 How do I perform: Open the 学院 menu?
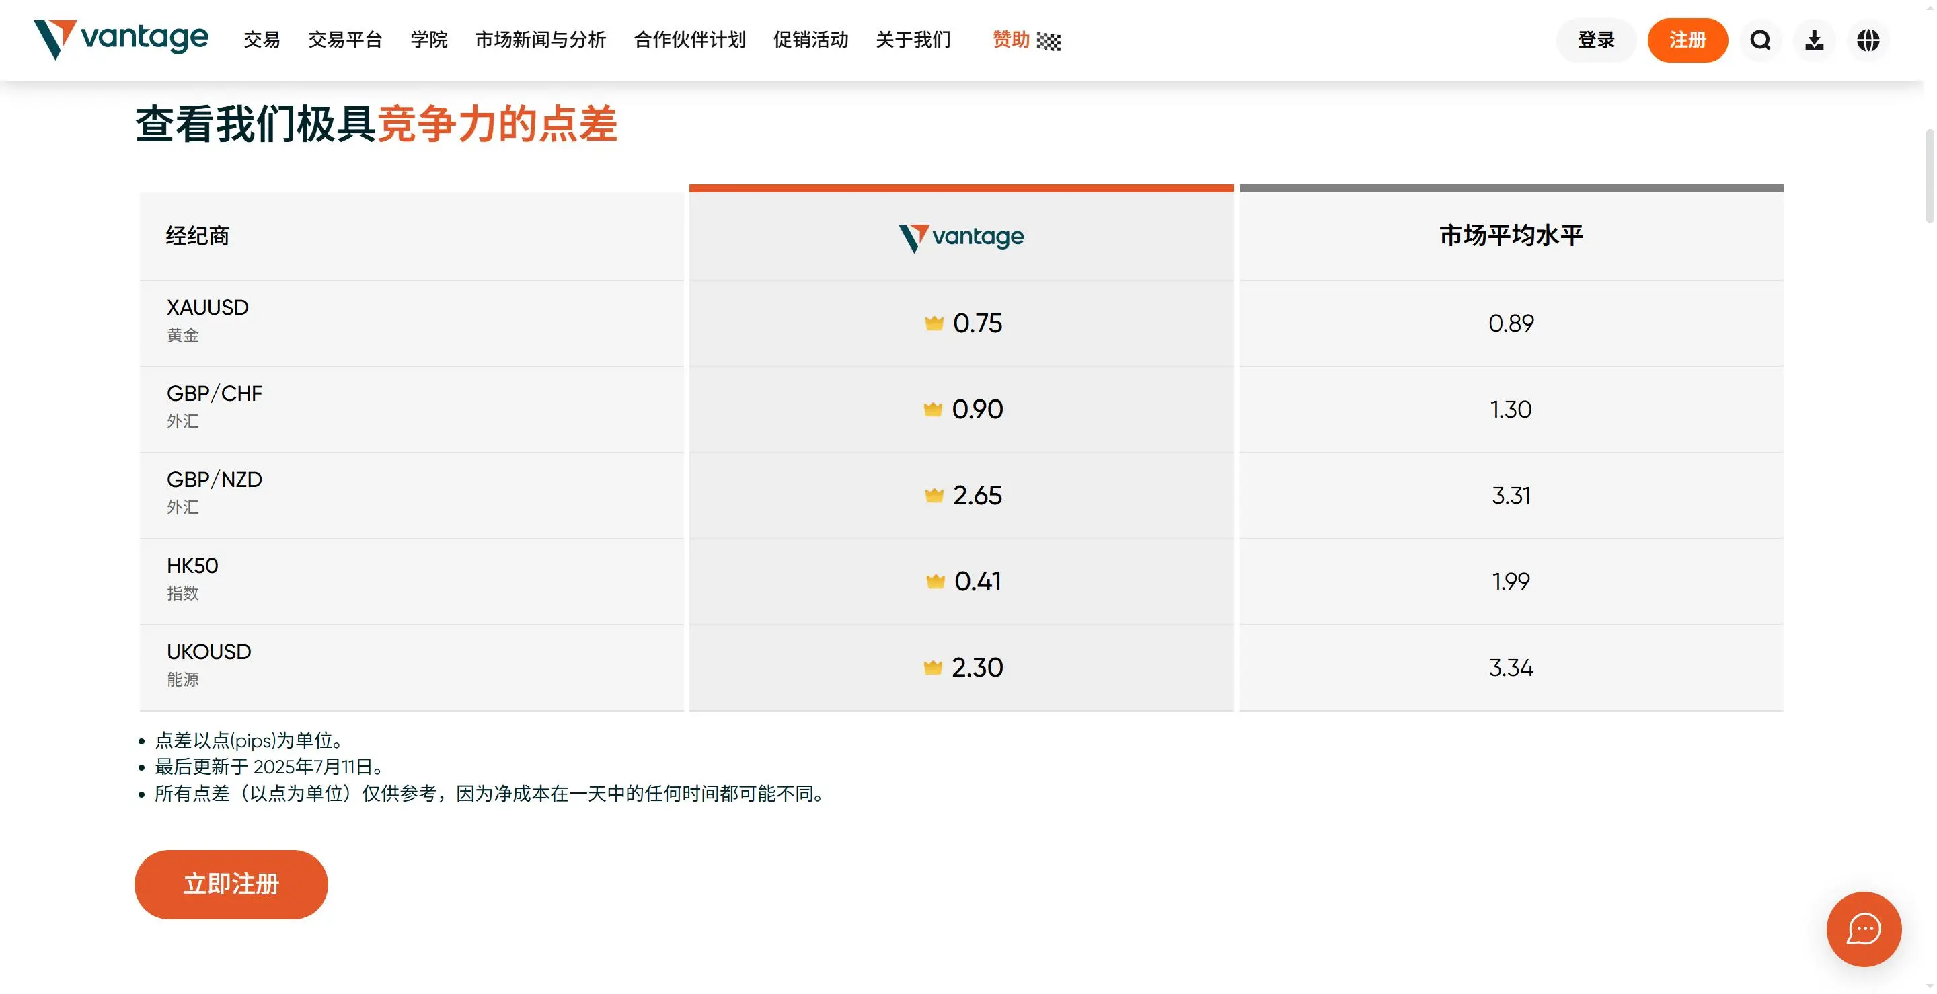[x=429, y=40]
